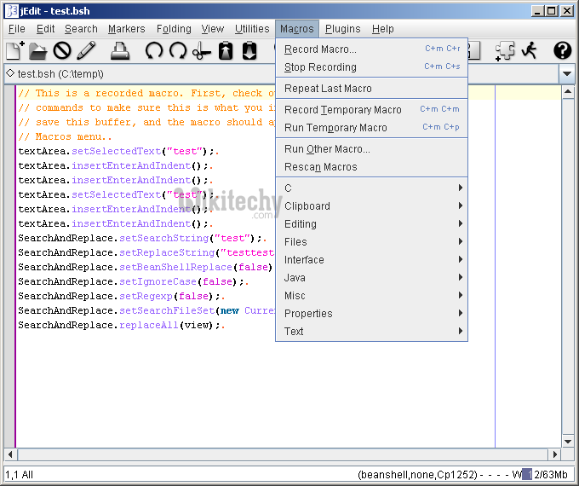Click the (beanshell,none,Cp1252) mode status
Viewport: 579px width, 486px height.
point(417,474)
